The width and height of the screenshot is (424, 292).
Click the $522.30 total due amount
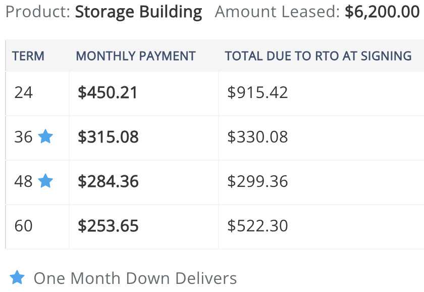point(257,226)
